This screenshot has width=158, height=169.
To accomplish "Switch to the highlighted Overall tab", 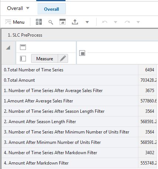I will click(51, 9).
